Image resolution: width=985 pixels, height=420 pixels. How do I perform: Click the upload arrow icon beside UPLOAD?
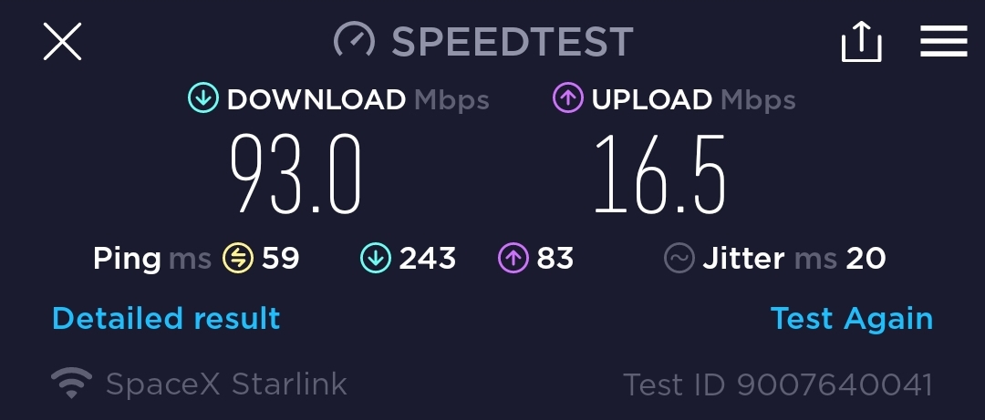point(568,99)
